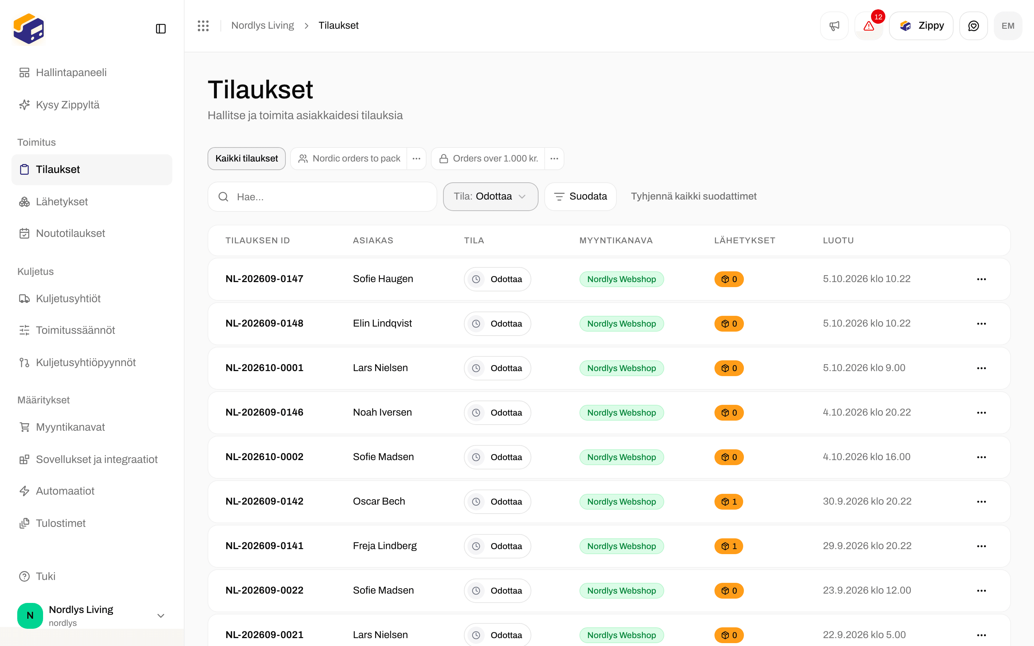Screen dimensions: 1034x646
Task: Select the Kaikki tilaukset tab
Action: [x=247, y=159]
